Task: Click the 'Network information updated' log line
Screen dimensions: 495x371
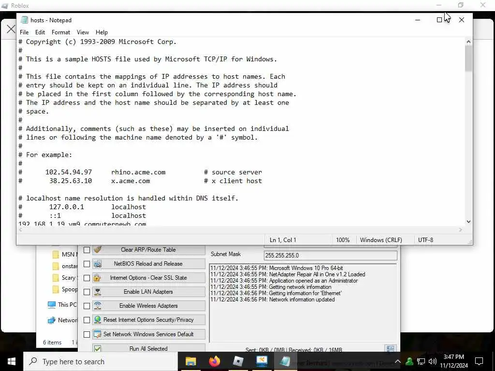Action: [273, 300]
